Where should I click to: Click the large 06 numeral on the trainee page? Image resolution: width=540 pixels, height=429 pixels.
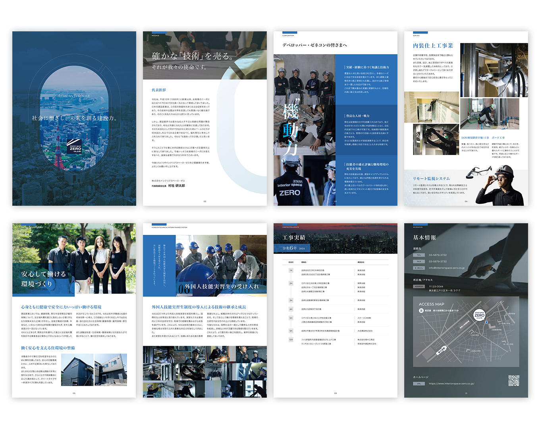click(184, 288)
